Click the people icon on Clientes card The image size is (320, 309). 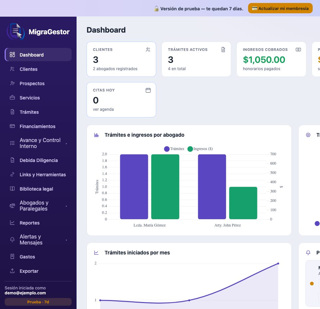click(x=148, y=50)
